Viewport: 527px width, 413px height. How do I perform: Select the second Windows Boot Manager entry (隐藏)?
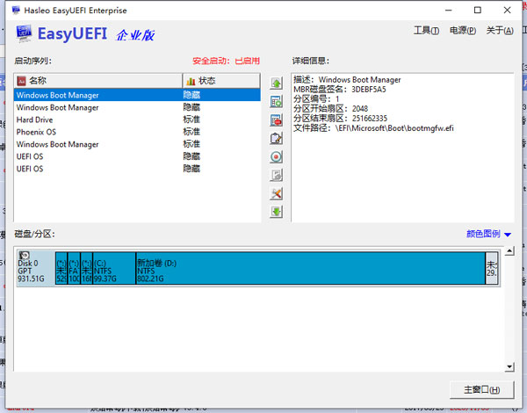(x=137, y=107)
